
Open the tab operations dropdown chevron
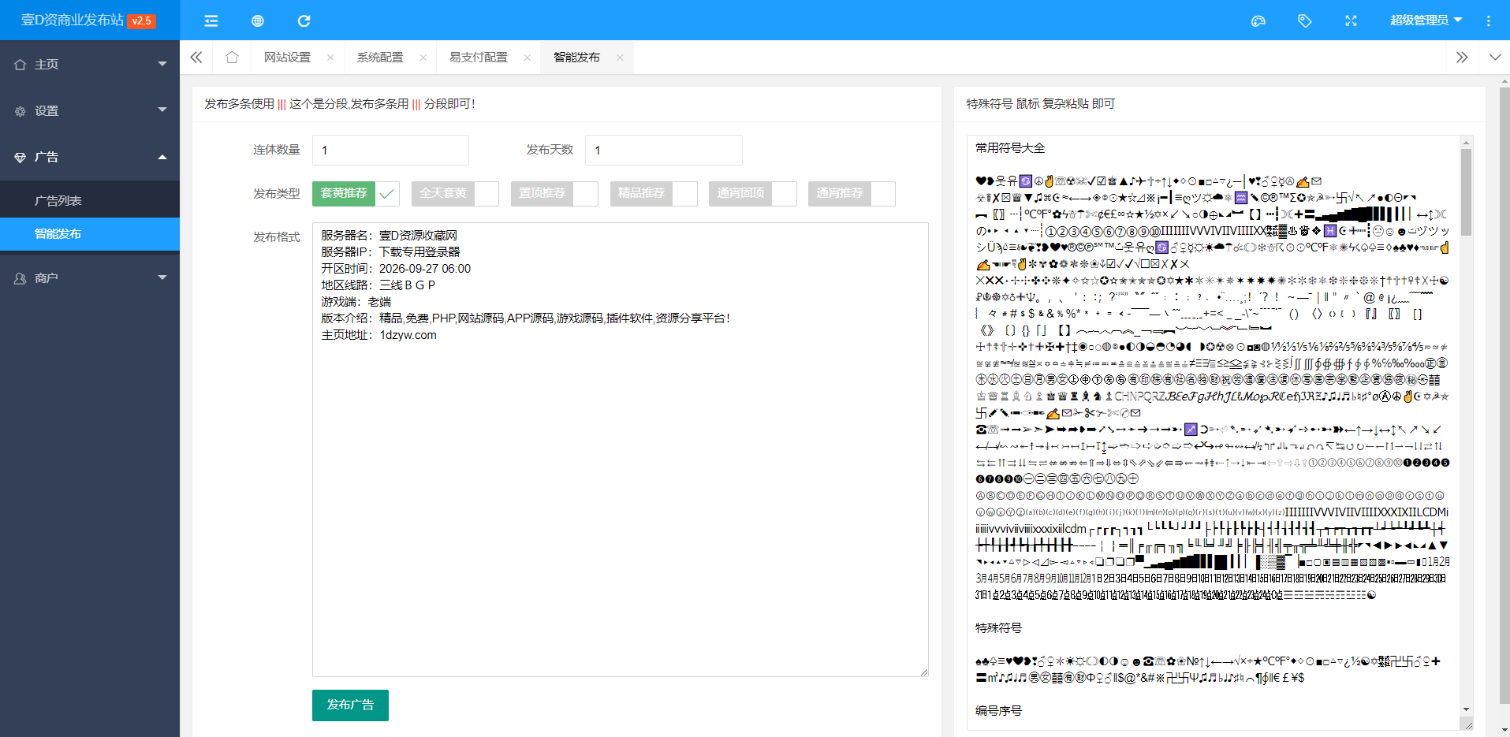coord(1495,58)
